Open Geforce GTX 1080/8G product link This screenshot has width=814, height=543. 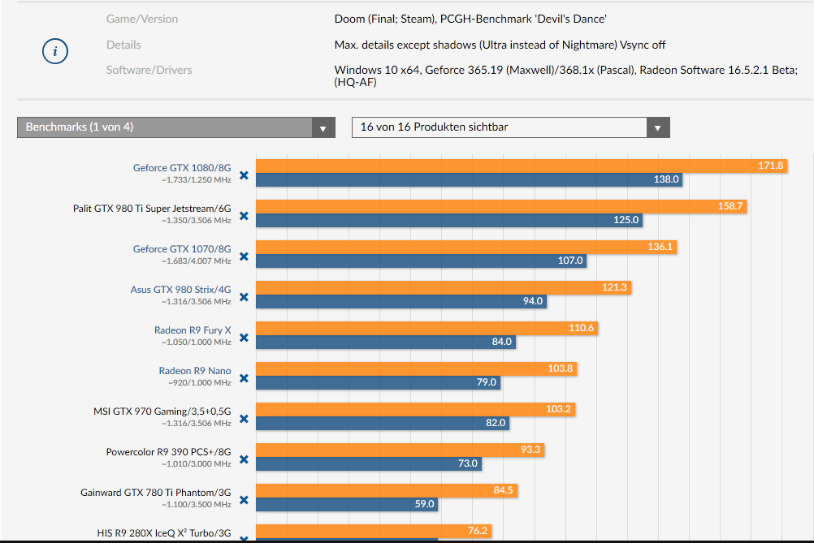click(x=182, y=168)
